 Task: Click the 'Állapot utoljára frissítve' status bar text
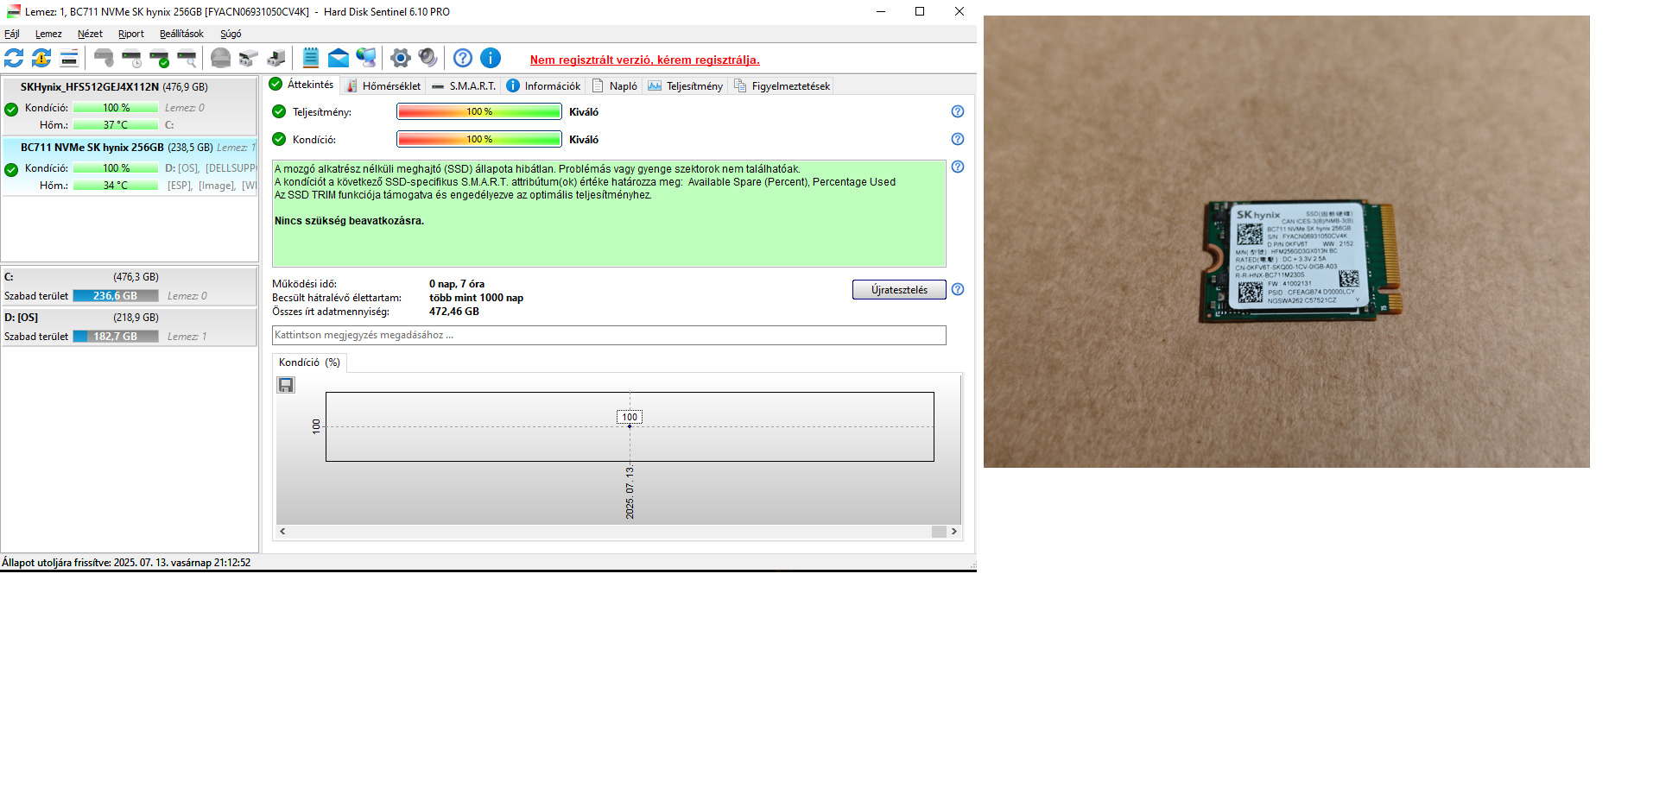(126, 563)
